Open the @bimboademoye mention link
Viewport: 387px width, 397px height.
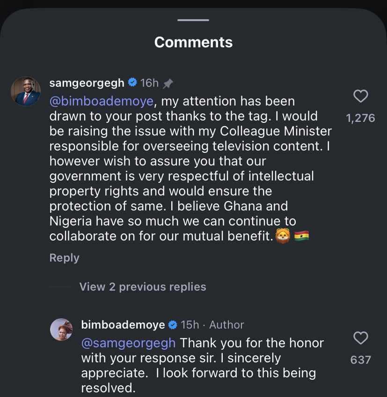click(x=100, y=101)
